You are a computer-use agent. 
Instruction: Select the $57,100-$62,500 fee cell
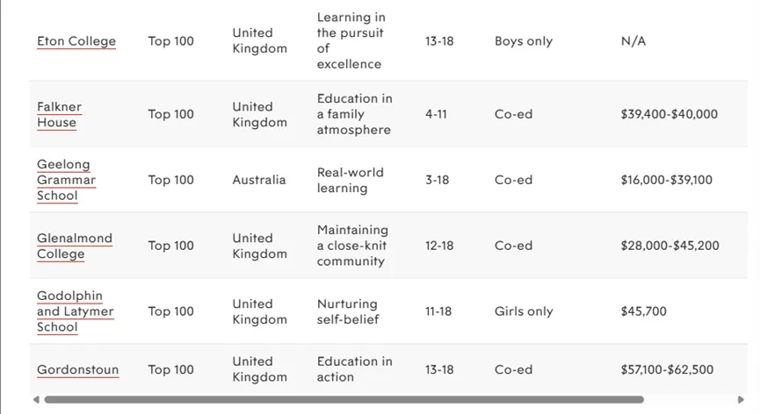pos(667,369)
